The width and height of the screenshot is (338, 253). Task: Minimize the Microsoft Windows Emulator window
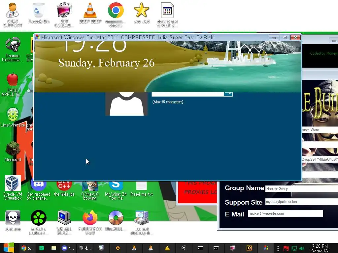click(274, 38)
